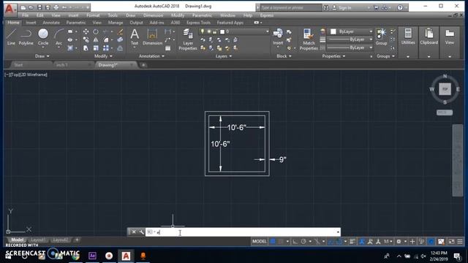Expand the Draw panel
Image resolution: width=468 pixels, height=263 pixels.
click(42, 56)
